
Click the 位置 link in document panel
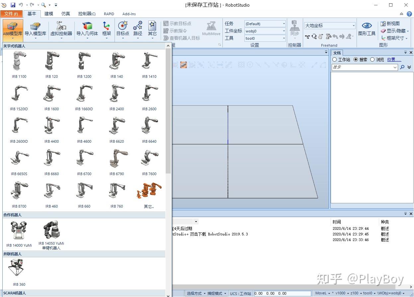click(394, 60)
